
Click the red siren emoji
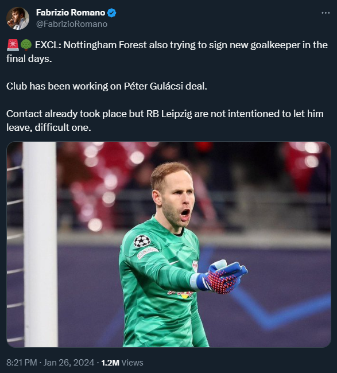pyautogui.click(x=13, y=45)
